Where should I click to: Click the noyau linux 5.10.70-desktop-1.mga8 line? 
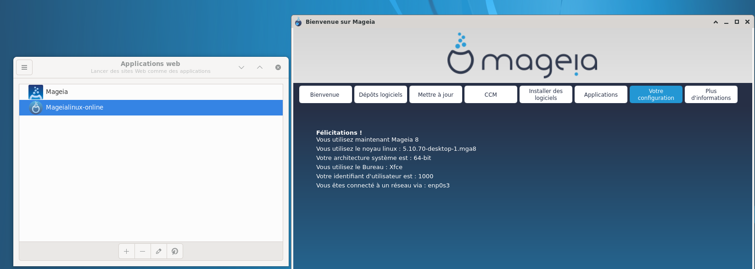396,149
